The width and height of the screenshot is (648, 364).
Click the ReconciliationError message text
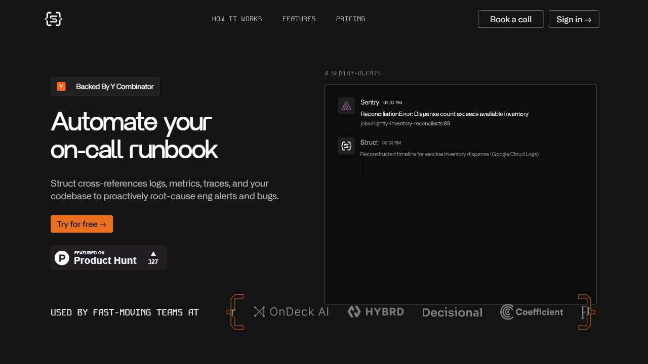tap(444, 114)
